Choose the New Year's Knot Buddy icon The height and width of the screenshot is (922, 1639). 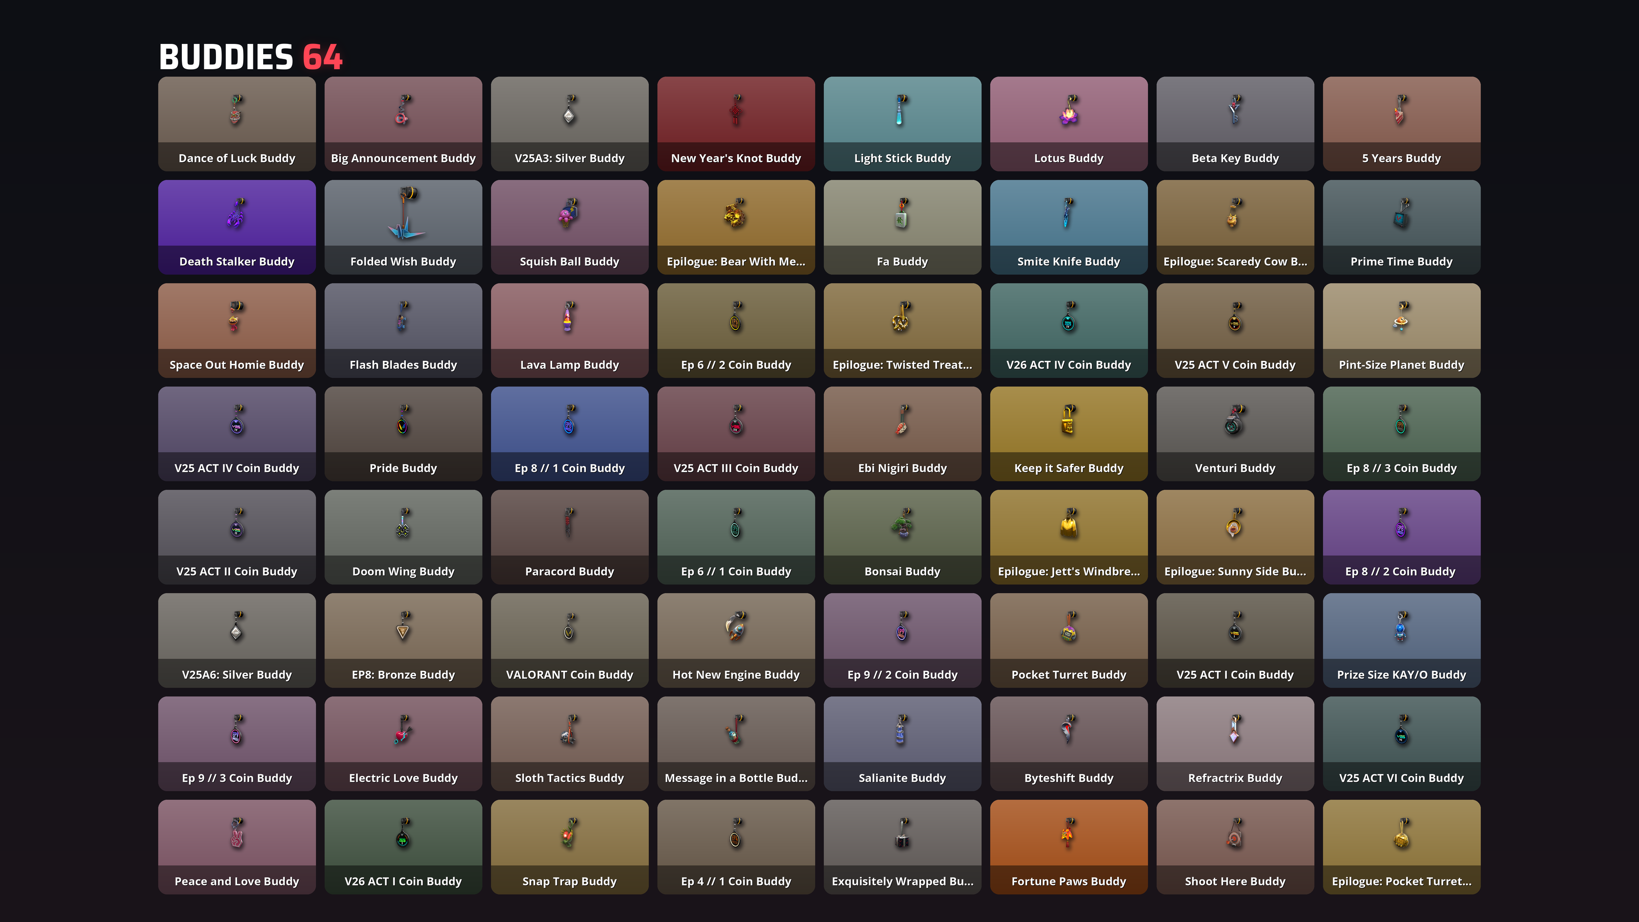click(736, 109)
